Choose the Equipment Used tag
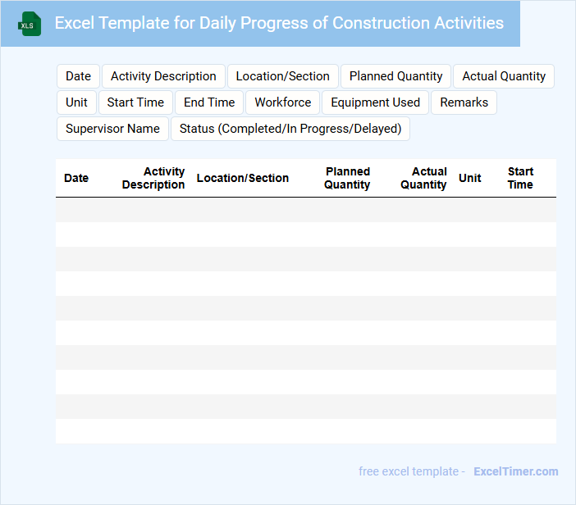Image resolution: width=576 pixels, height=505 pixels. click(375, 102)
